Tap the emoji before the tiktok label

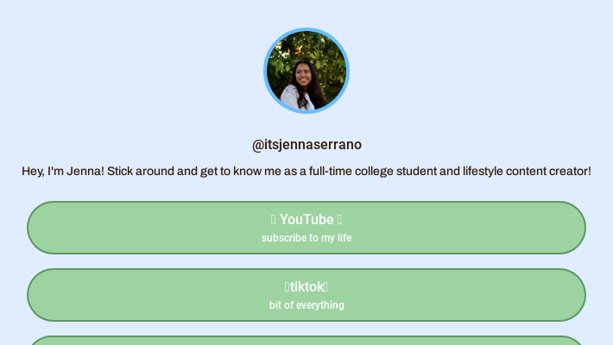tap(287, 287)
